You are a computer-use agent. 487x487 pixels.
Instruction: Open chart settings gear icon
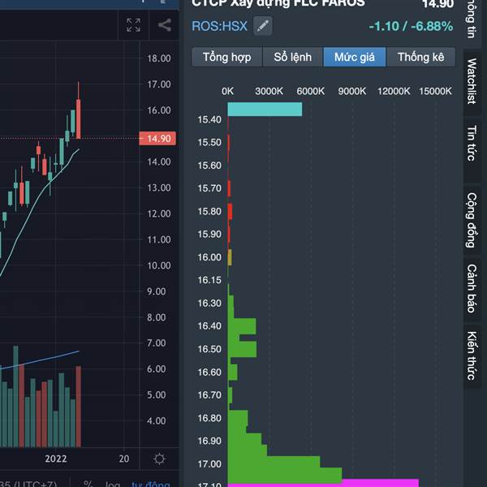coord(159,459)
